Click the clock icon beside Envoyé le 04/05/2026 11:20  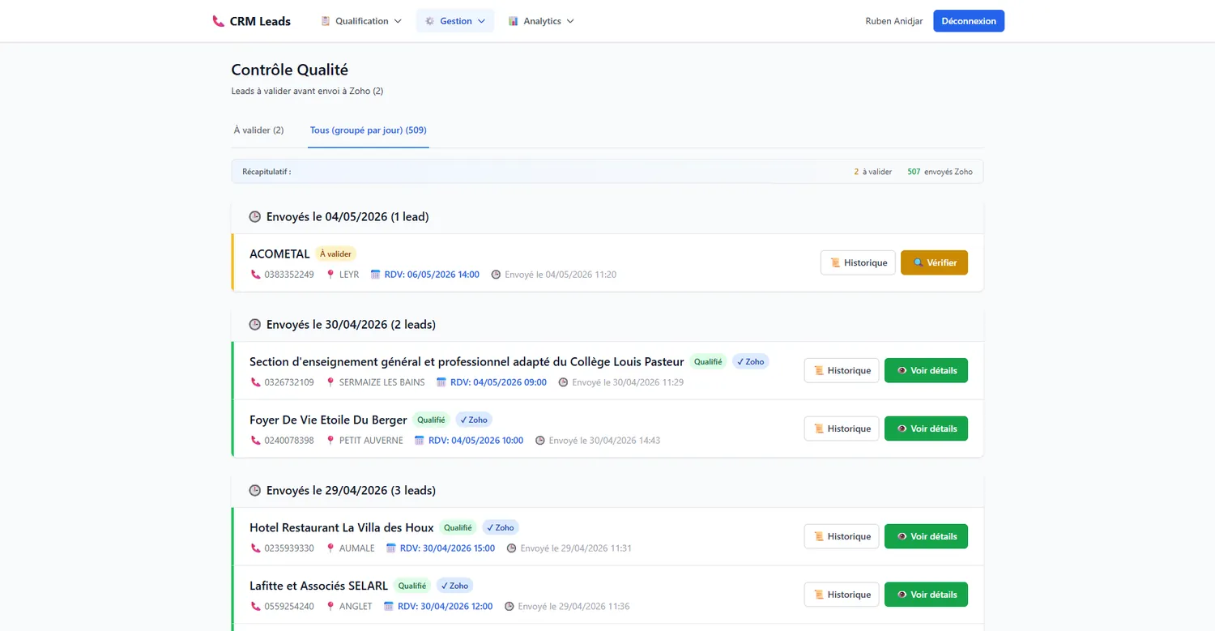(x=496, y=275)
